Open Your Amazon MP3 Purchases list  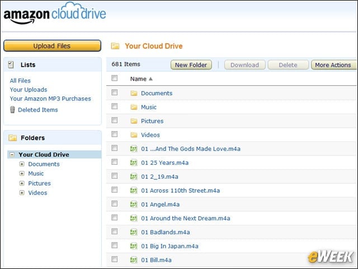click(50, 99)
